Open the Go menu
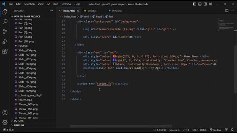 click(49, 4)
